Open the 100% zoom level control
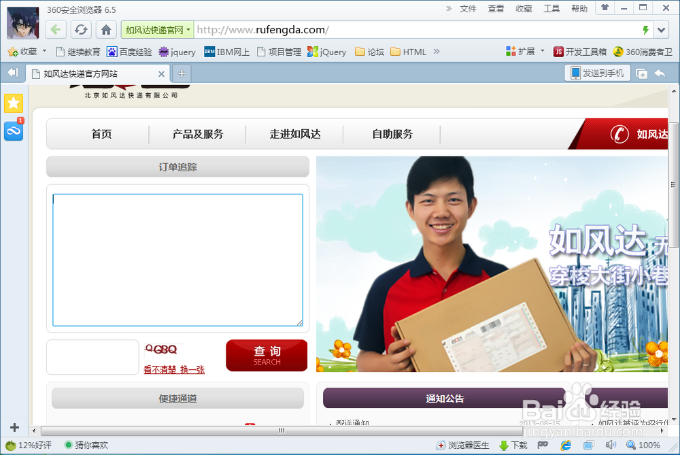 (643, 445)
